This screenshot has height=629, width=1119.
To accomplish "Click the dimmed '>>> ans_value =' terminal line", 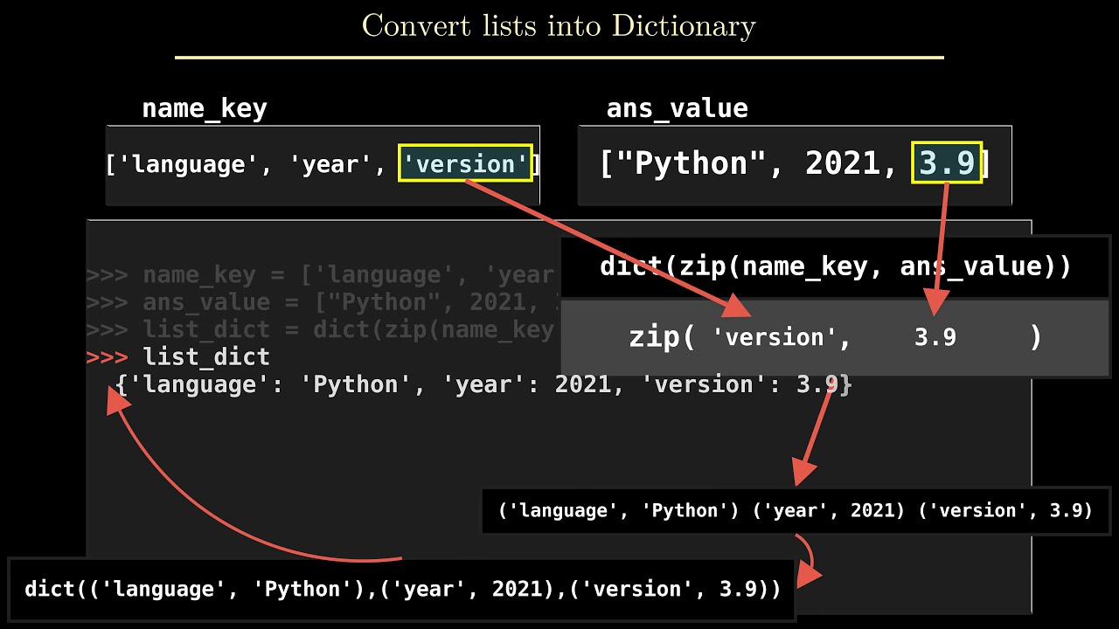I will (323, 302).
